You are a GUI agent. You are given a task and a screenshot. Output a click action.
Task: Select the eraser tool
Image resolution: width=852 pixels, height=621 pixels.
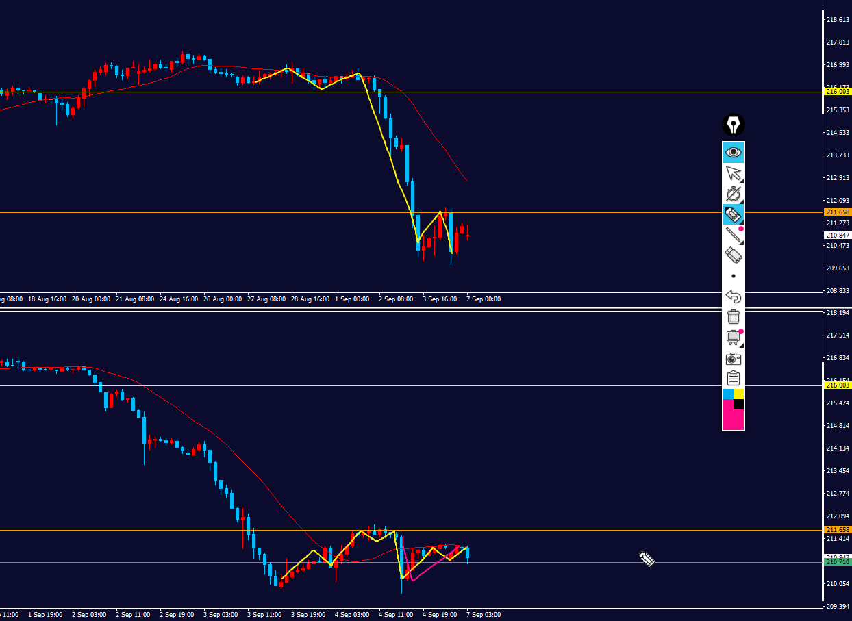734,255
